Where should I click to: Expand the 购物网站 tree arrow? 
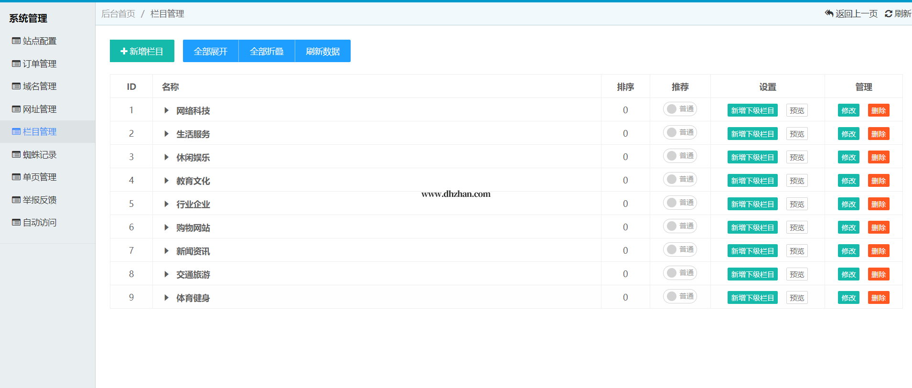click(x=166, y=227)
